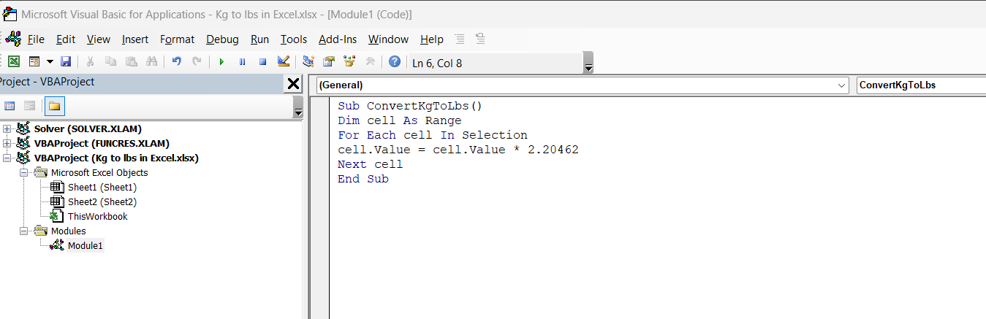Click the Ln 6, Col 8 position indicator
The width and height of the screenshot is (986, 319).
coord(437,64)
